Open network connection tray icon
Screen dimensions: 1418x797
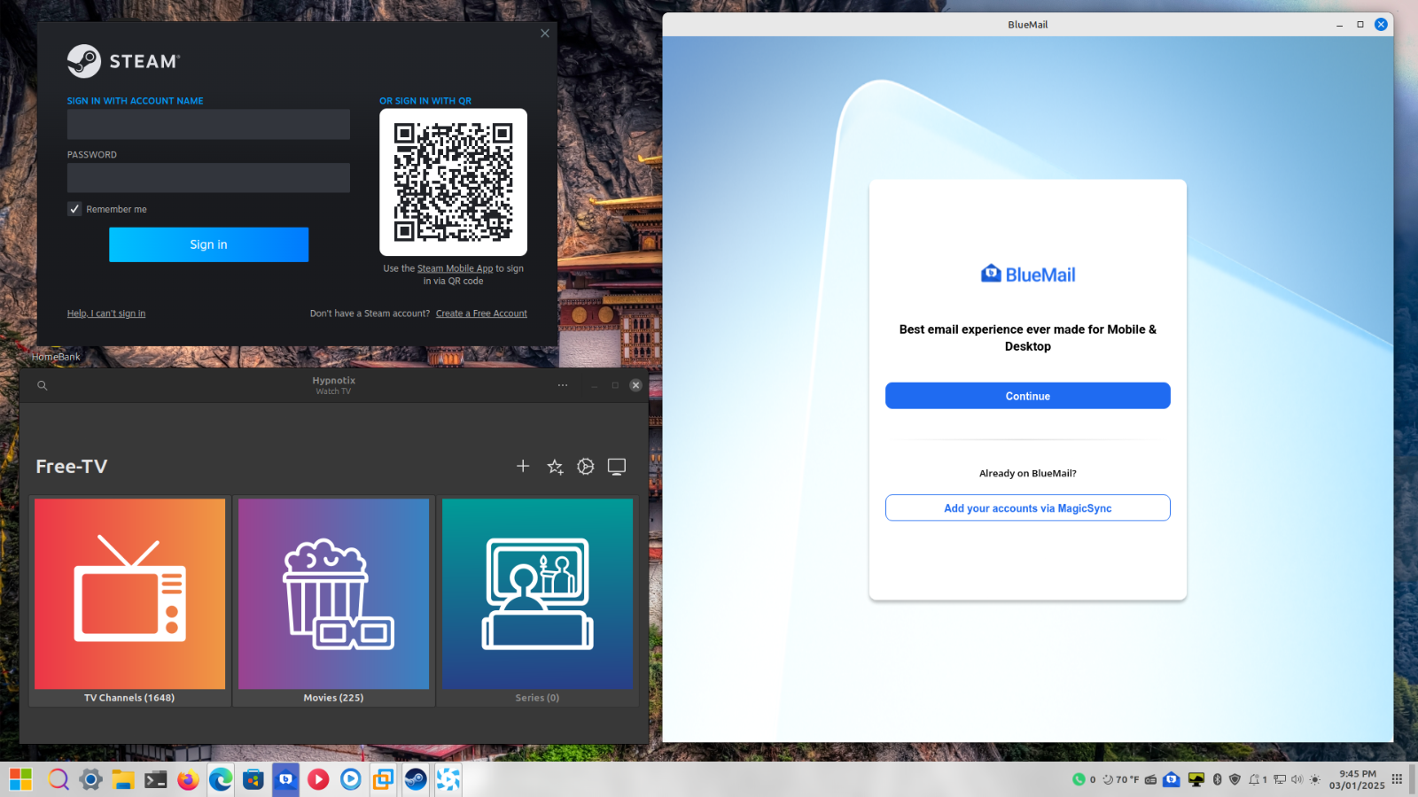(1280, 779)
